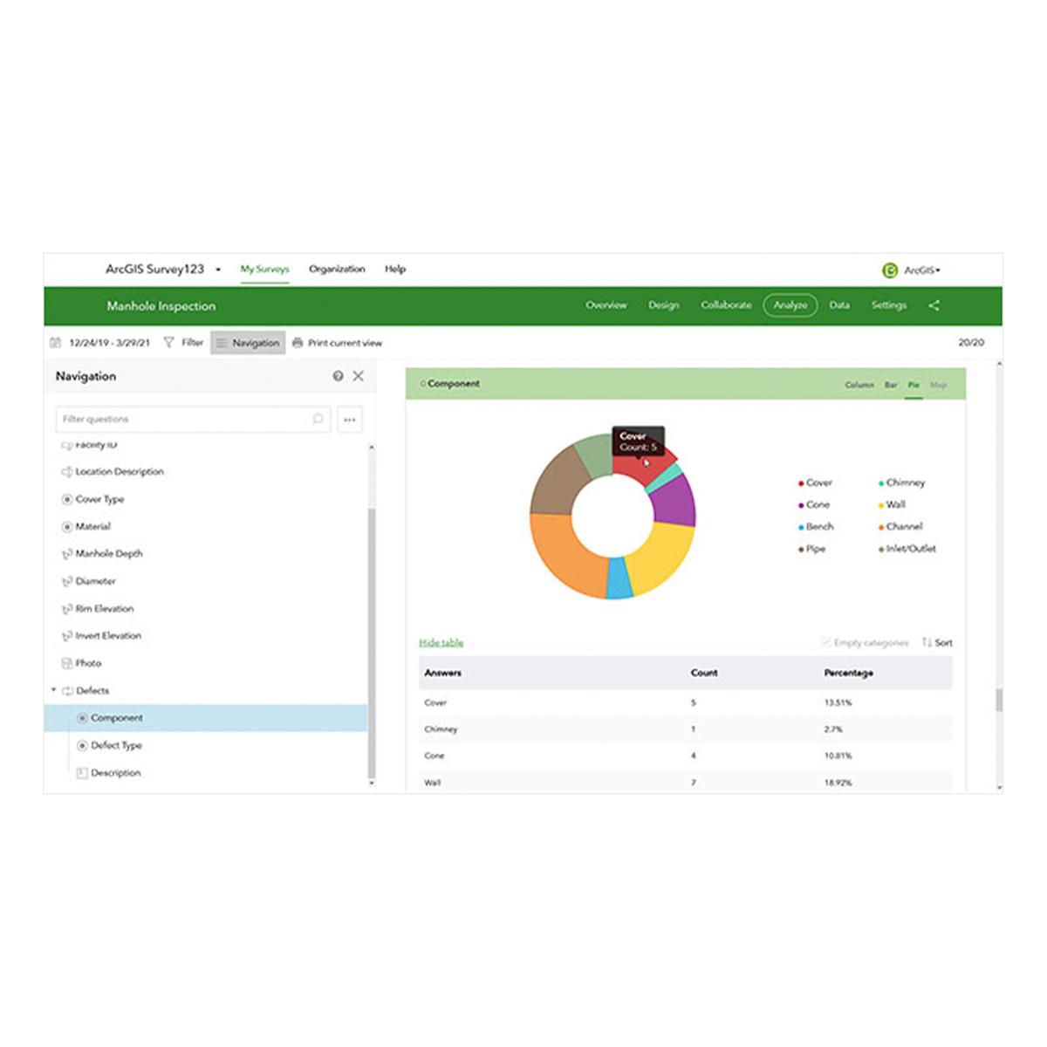Open the three-dot more options button

[x=350, y=420]
